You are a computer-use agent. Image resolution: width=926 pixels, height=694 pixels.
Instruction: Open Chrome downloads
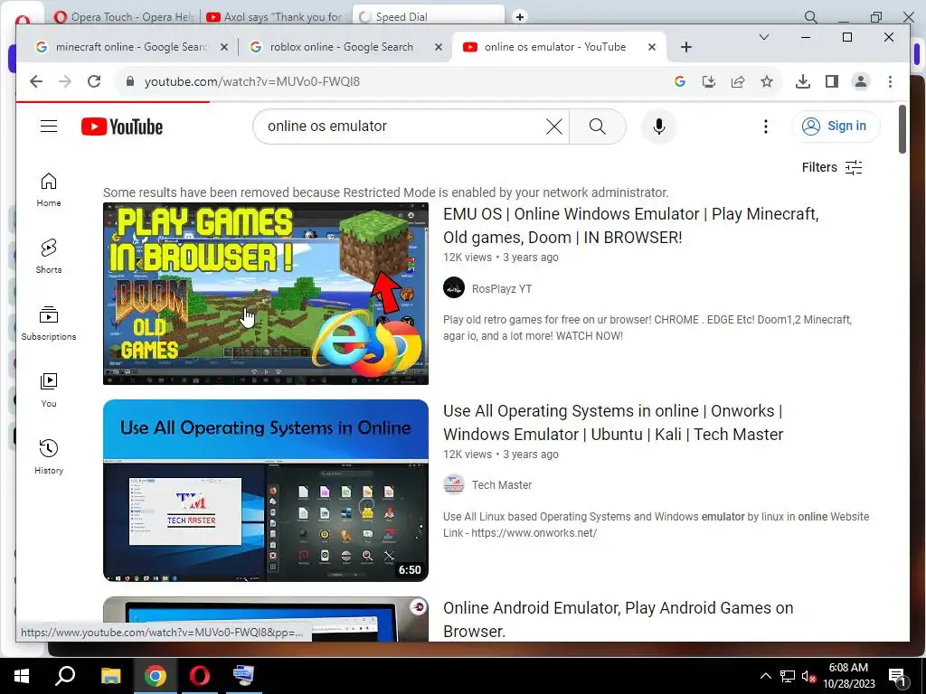point(803,81)
